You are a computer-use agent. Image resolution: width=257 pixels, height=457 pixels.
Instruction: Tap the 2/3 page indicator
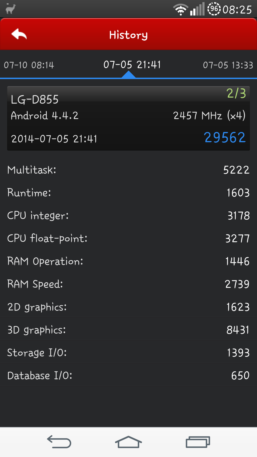236,93
